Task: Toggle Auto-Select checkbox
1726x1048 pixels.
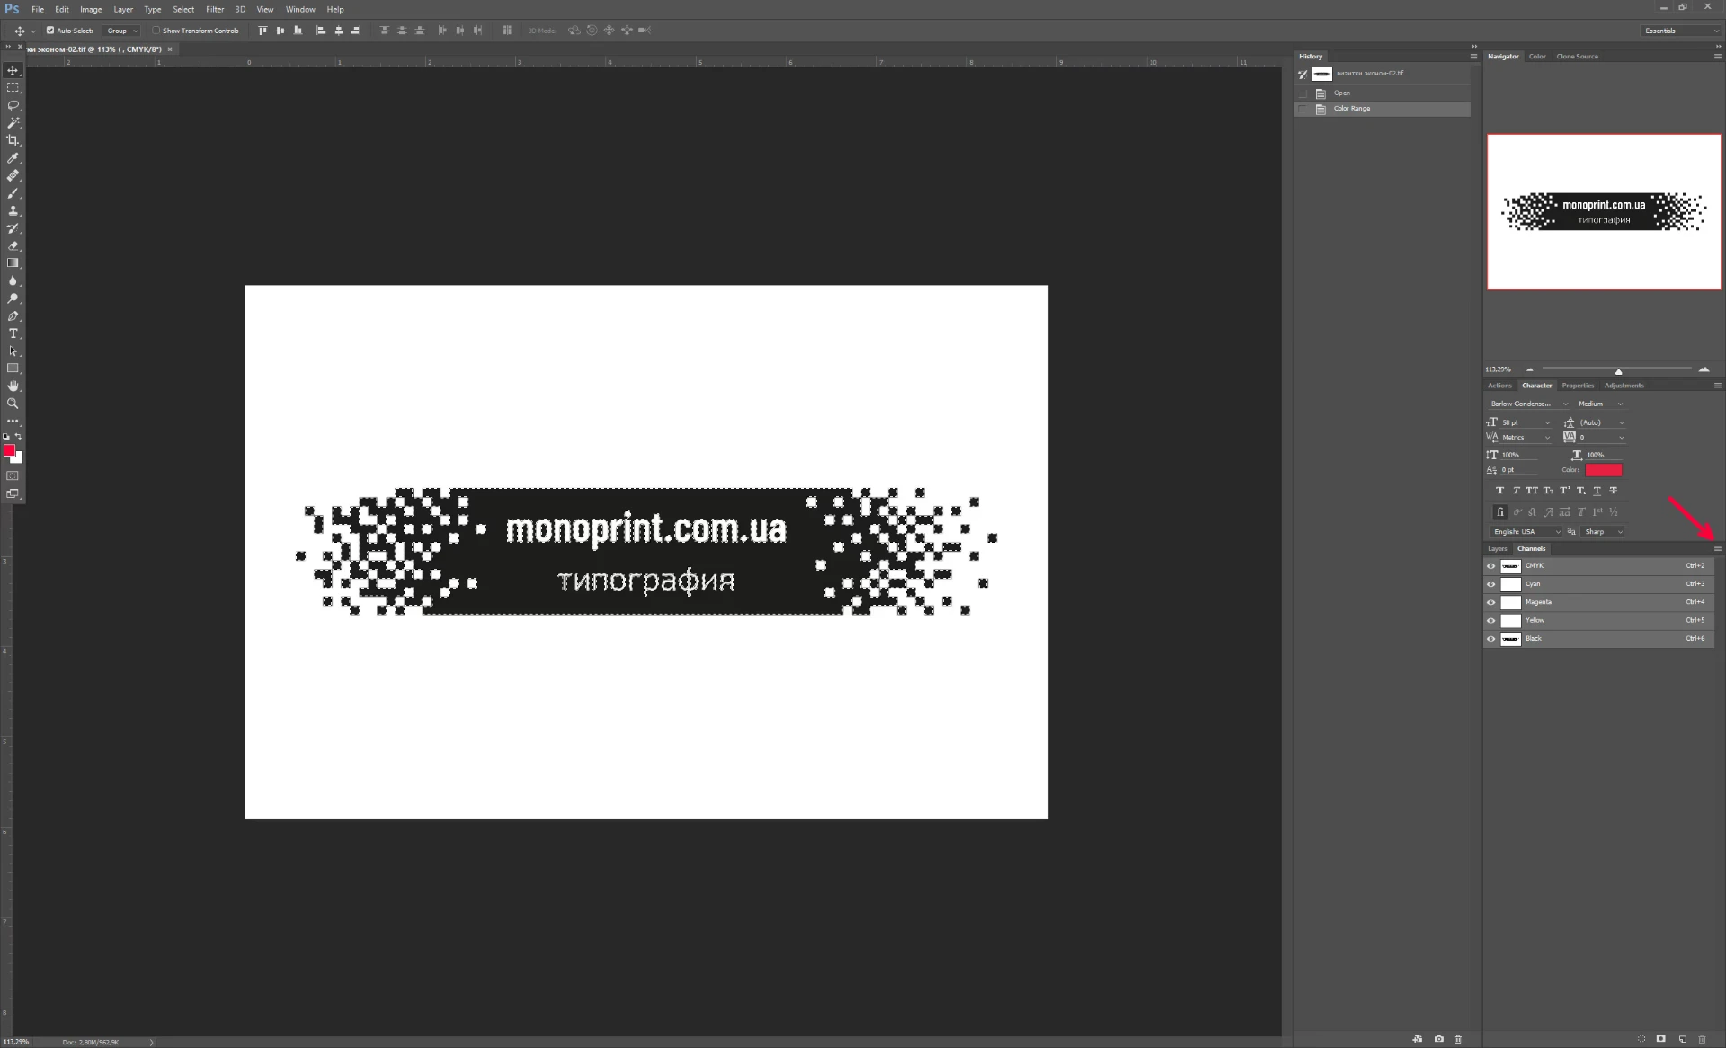Action: point(50,31)
